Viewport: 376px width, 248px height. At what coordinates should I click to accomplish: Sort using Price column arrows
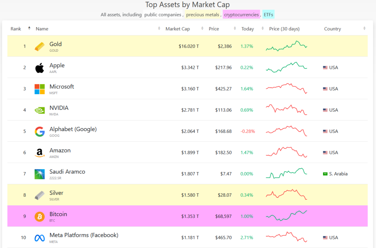235,29
